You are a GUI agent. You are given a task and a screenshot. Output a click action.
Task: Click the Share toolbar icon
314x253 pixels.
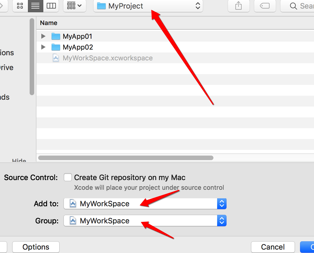[x=238, y=6]
